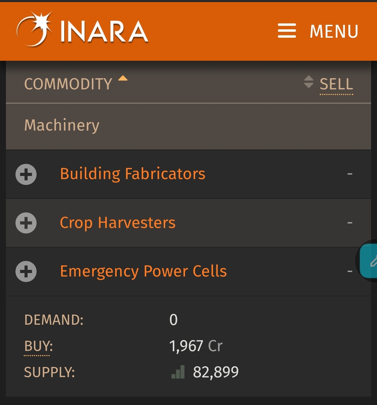The height and width of the screenshot is (405, 377).
Task: Click the teal pencil edit button
Action: [369, 261]
